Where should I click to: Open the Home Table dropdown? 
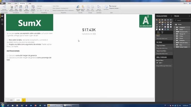click(56, 6)
